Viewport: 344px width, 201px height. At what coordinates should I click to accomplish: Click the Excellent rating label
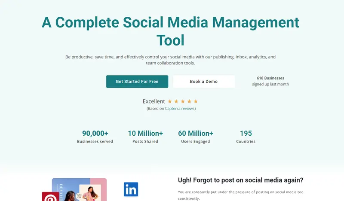(154, 101)
